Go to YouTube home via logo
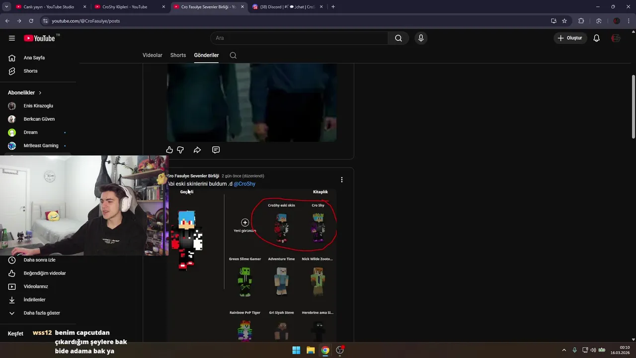This screenshot has height=358, width=636. 39,38
